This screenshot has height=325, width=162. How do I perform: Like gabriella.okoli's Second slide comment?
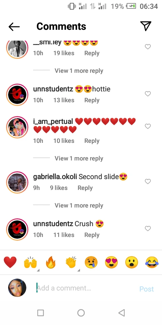pos(148,181)
